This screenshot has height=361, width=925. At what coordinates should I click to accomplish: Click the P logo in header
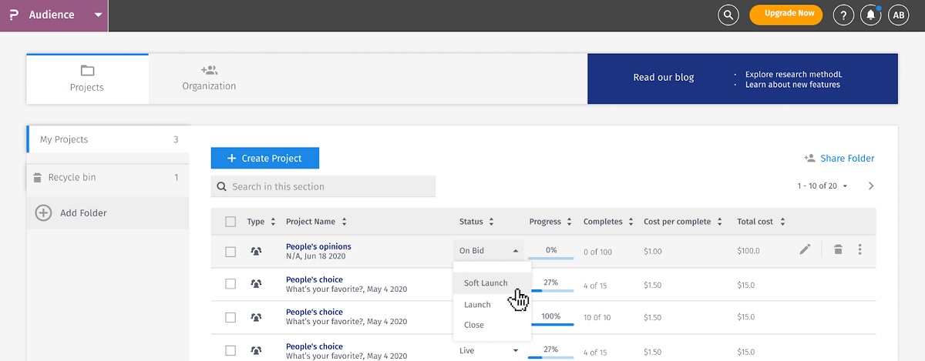(14, 15)
